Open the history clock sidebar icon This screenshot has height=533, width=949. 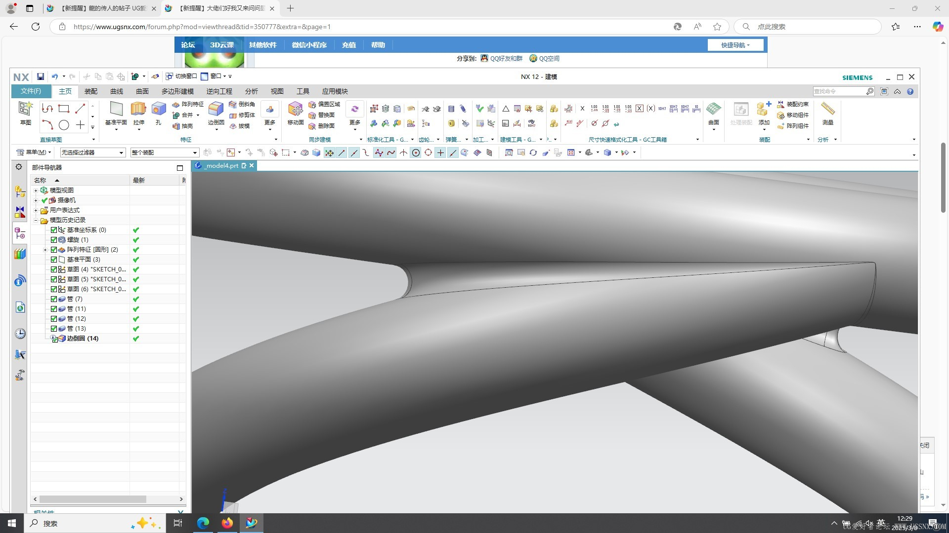click(x=20, y=334)
